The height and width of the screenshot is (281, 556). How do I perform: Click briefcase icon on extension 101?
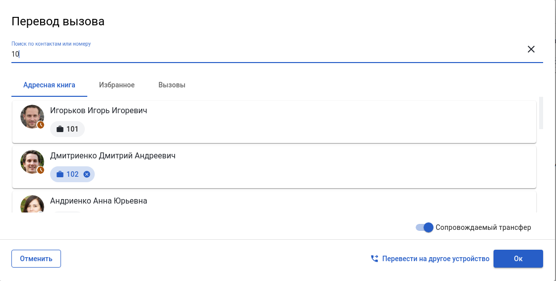pos(60,129)
